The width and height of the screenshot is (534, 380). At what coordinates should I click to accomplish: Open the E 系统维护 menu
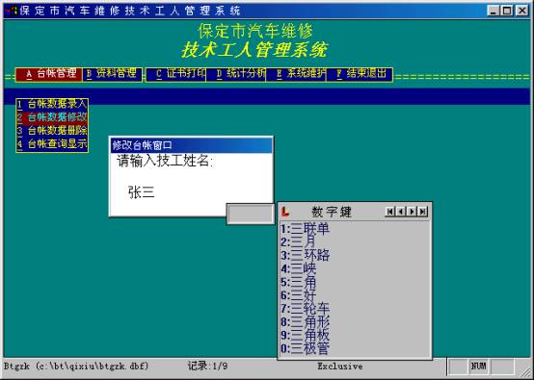pyautogui.click(x=296, y=74)
